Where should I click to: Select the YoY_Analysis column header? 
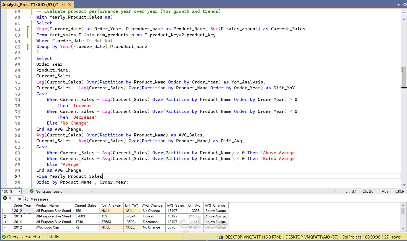click(x=111, y=205)
